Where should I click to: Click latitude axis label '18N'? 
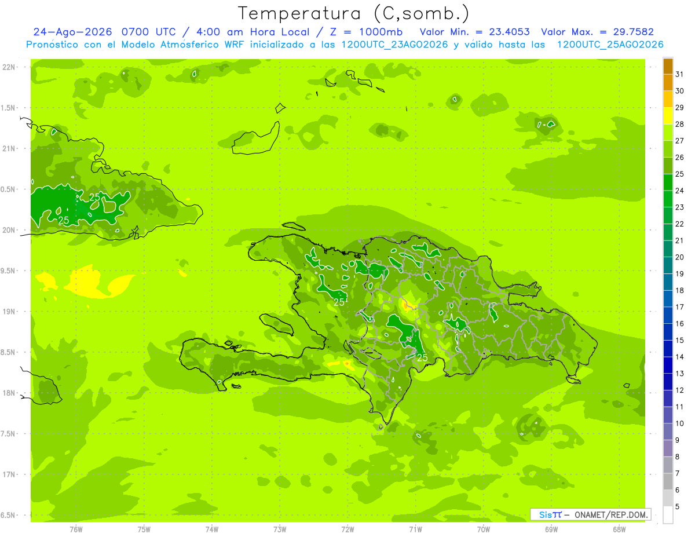(x=10, y=393)
